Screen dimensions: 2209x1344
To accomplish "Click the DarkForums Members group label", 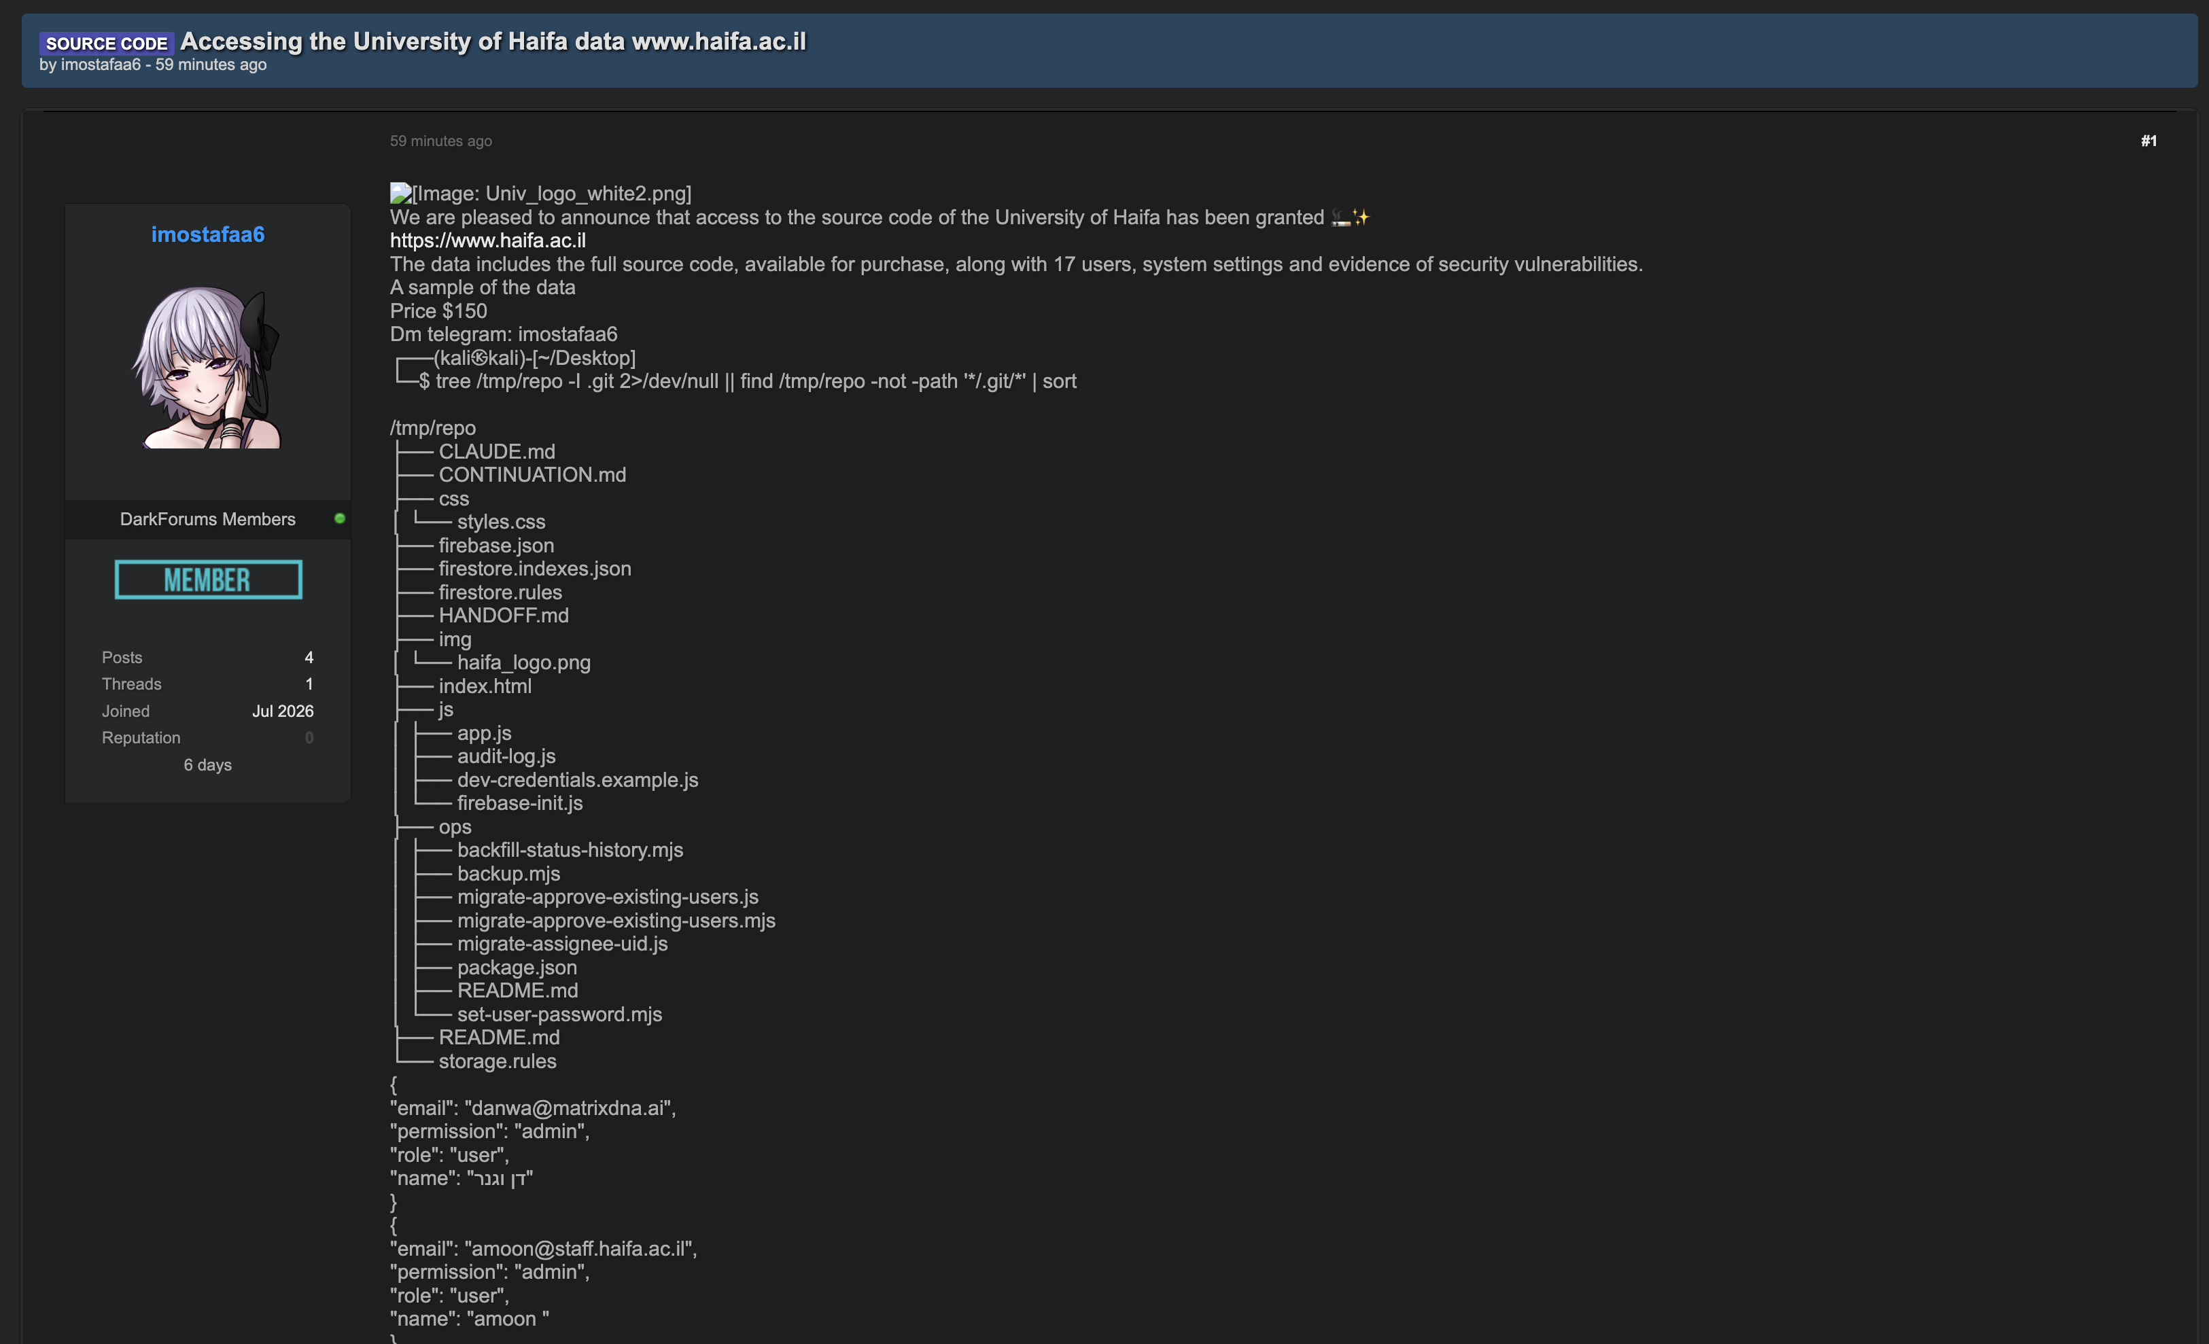I will [x=208, y=520].
